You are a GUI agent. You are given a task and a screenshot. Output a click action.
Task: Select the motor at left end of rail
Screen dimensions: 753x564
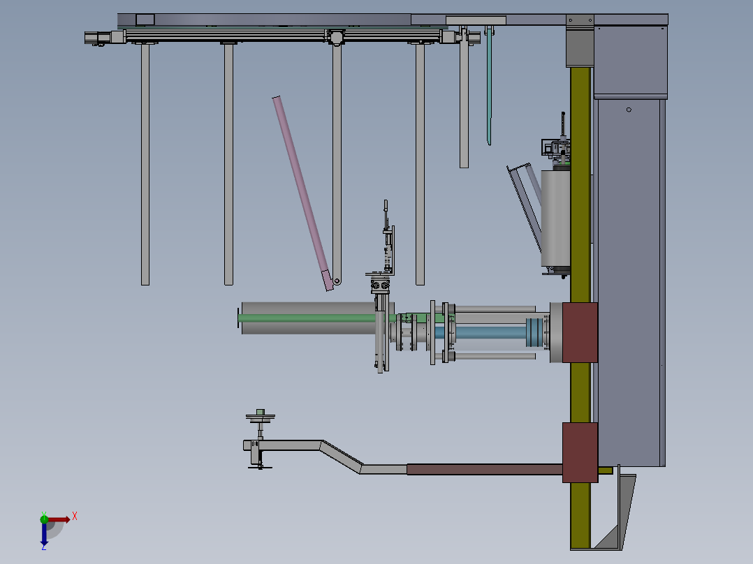click(98, 38)
